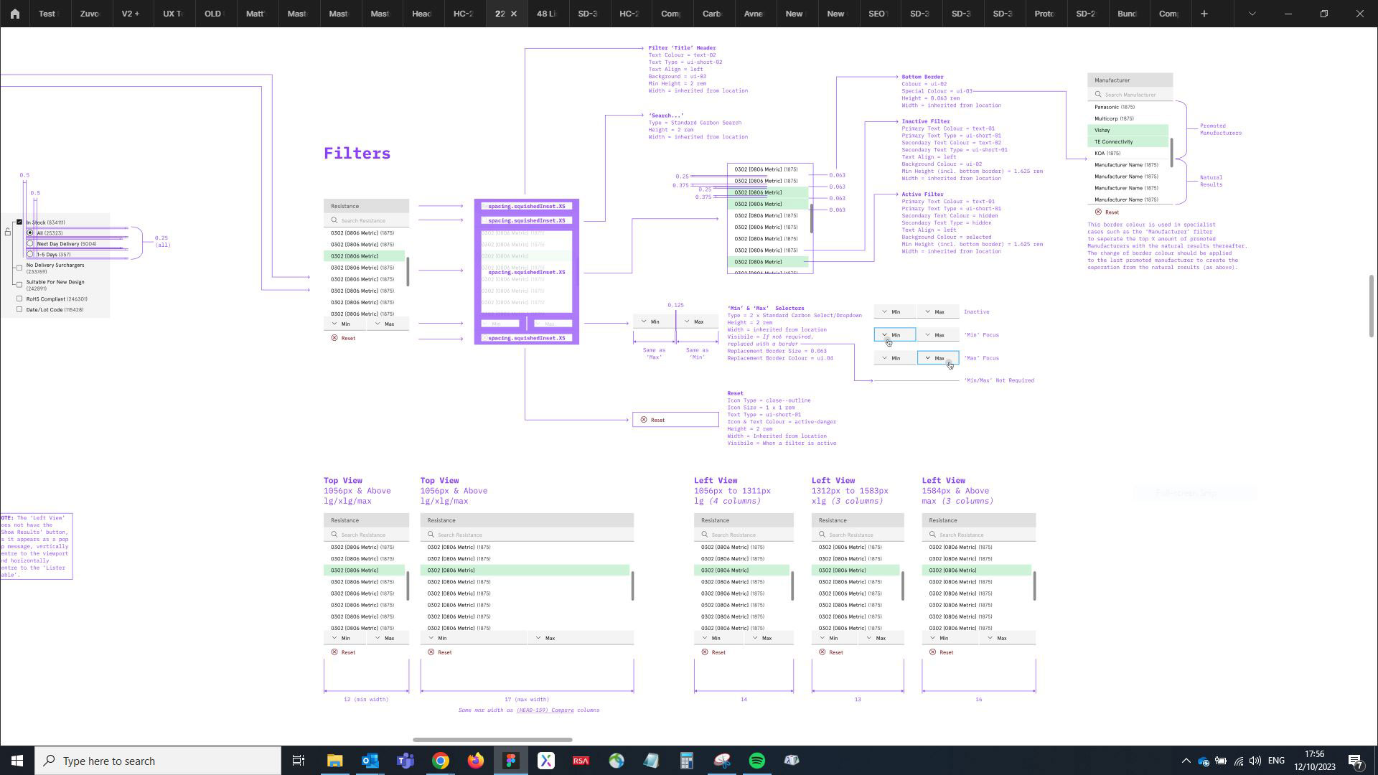Open Microsoft Teams from the taskbar

point(406,760)
